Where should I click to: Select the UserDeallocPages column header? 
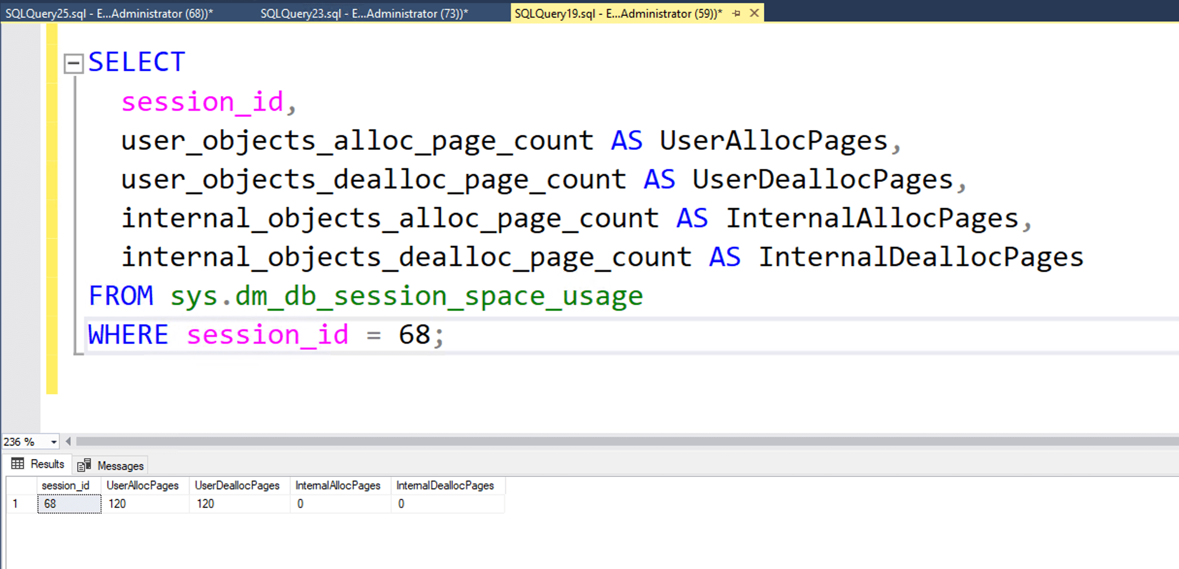[x=237, y=485]
